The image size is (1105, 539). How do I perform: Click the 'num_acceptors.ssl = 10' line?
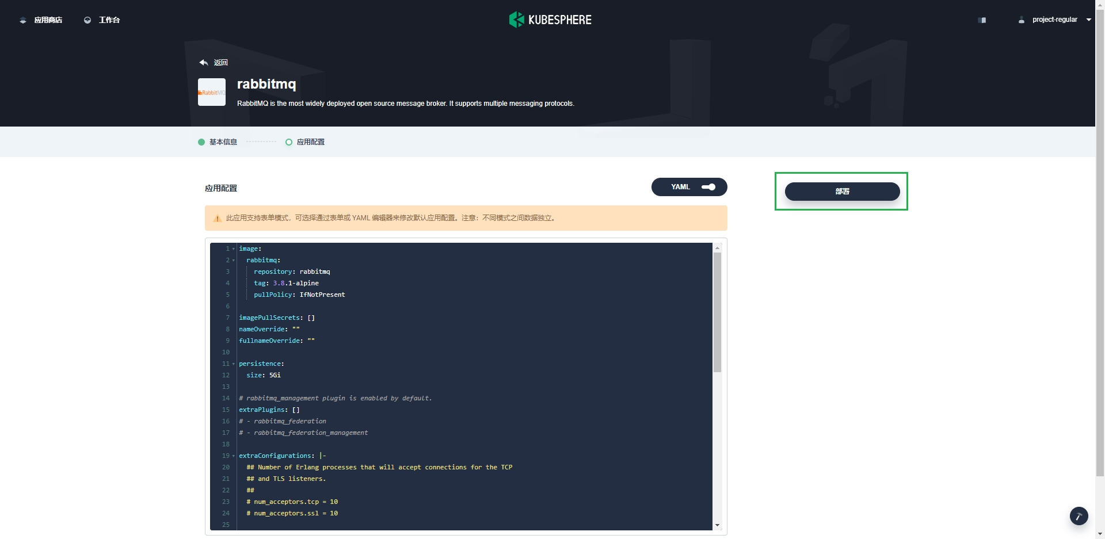292,513
